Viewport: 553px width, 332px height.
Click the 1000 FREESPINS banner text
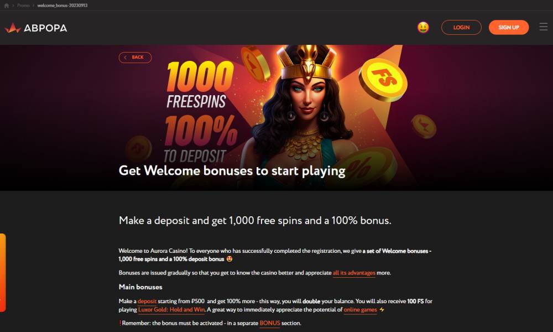(x=199, y=85)
